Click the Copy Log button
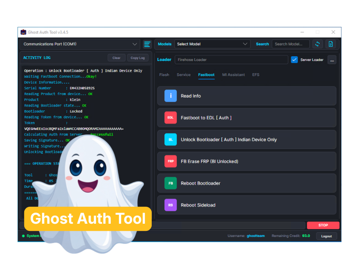Viewport: 359px width, 269px height. 138,58
